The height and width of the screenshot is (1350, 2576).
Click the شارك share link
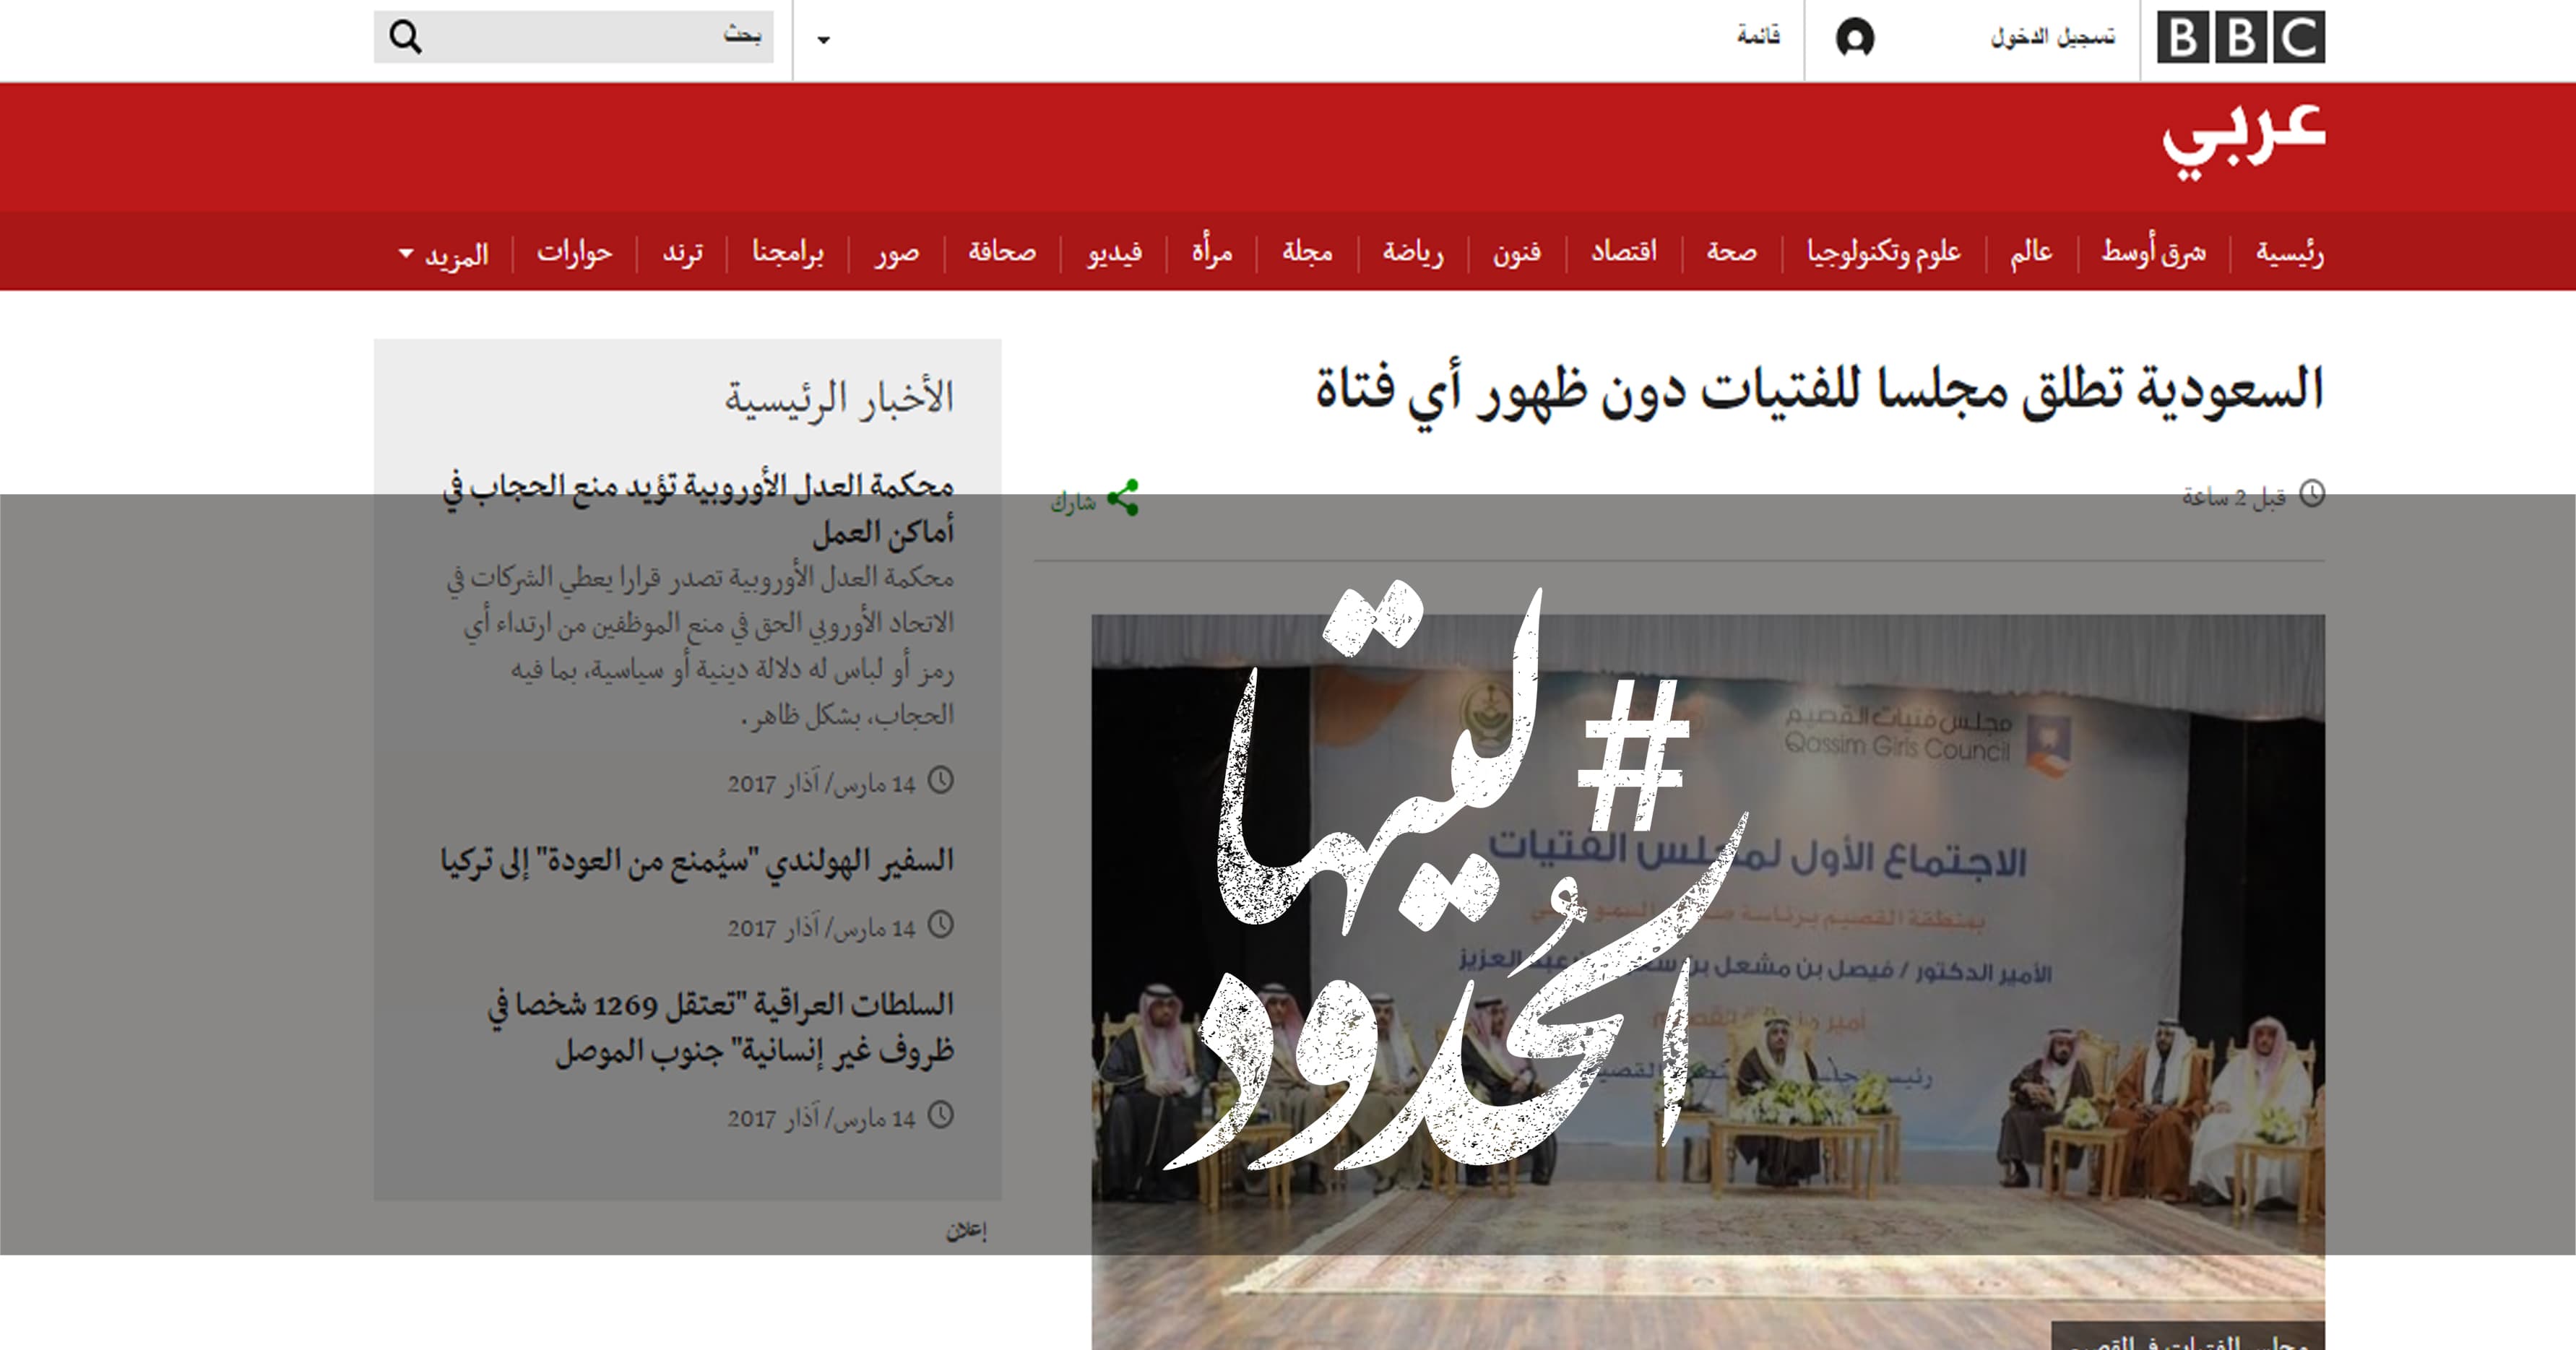point(1073,502)
